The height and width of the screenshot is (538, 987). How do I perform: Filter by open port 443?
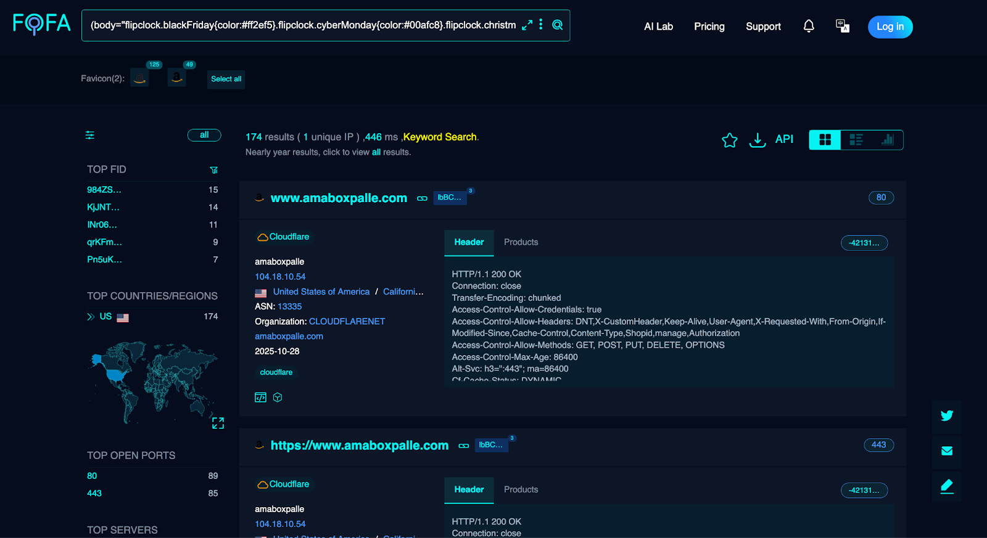point(94,493)
